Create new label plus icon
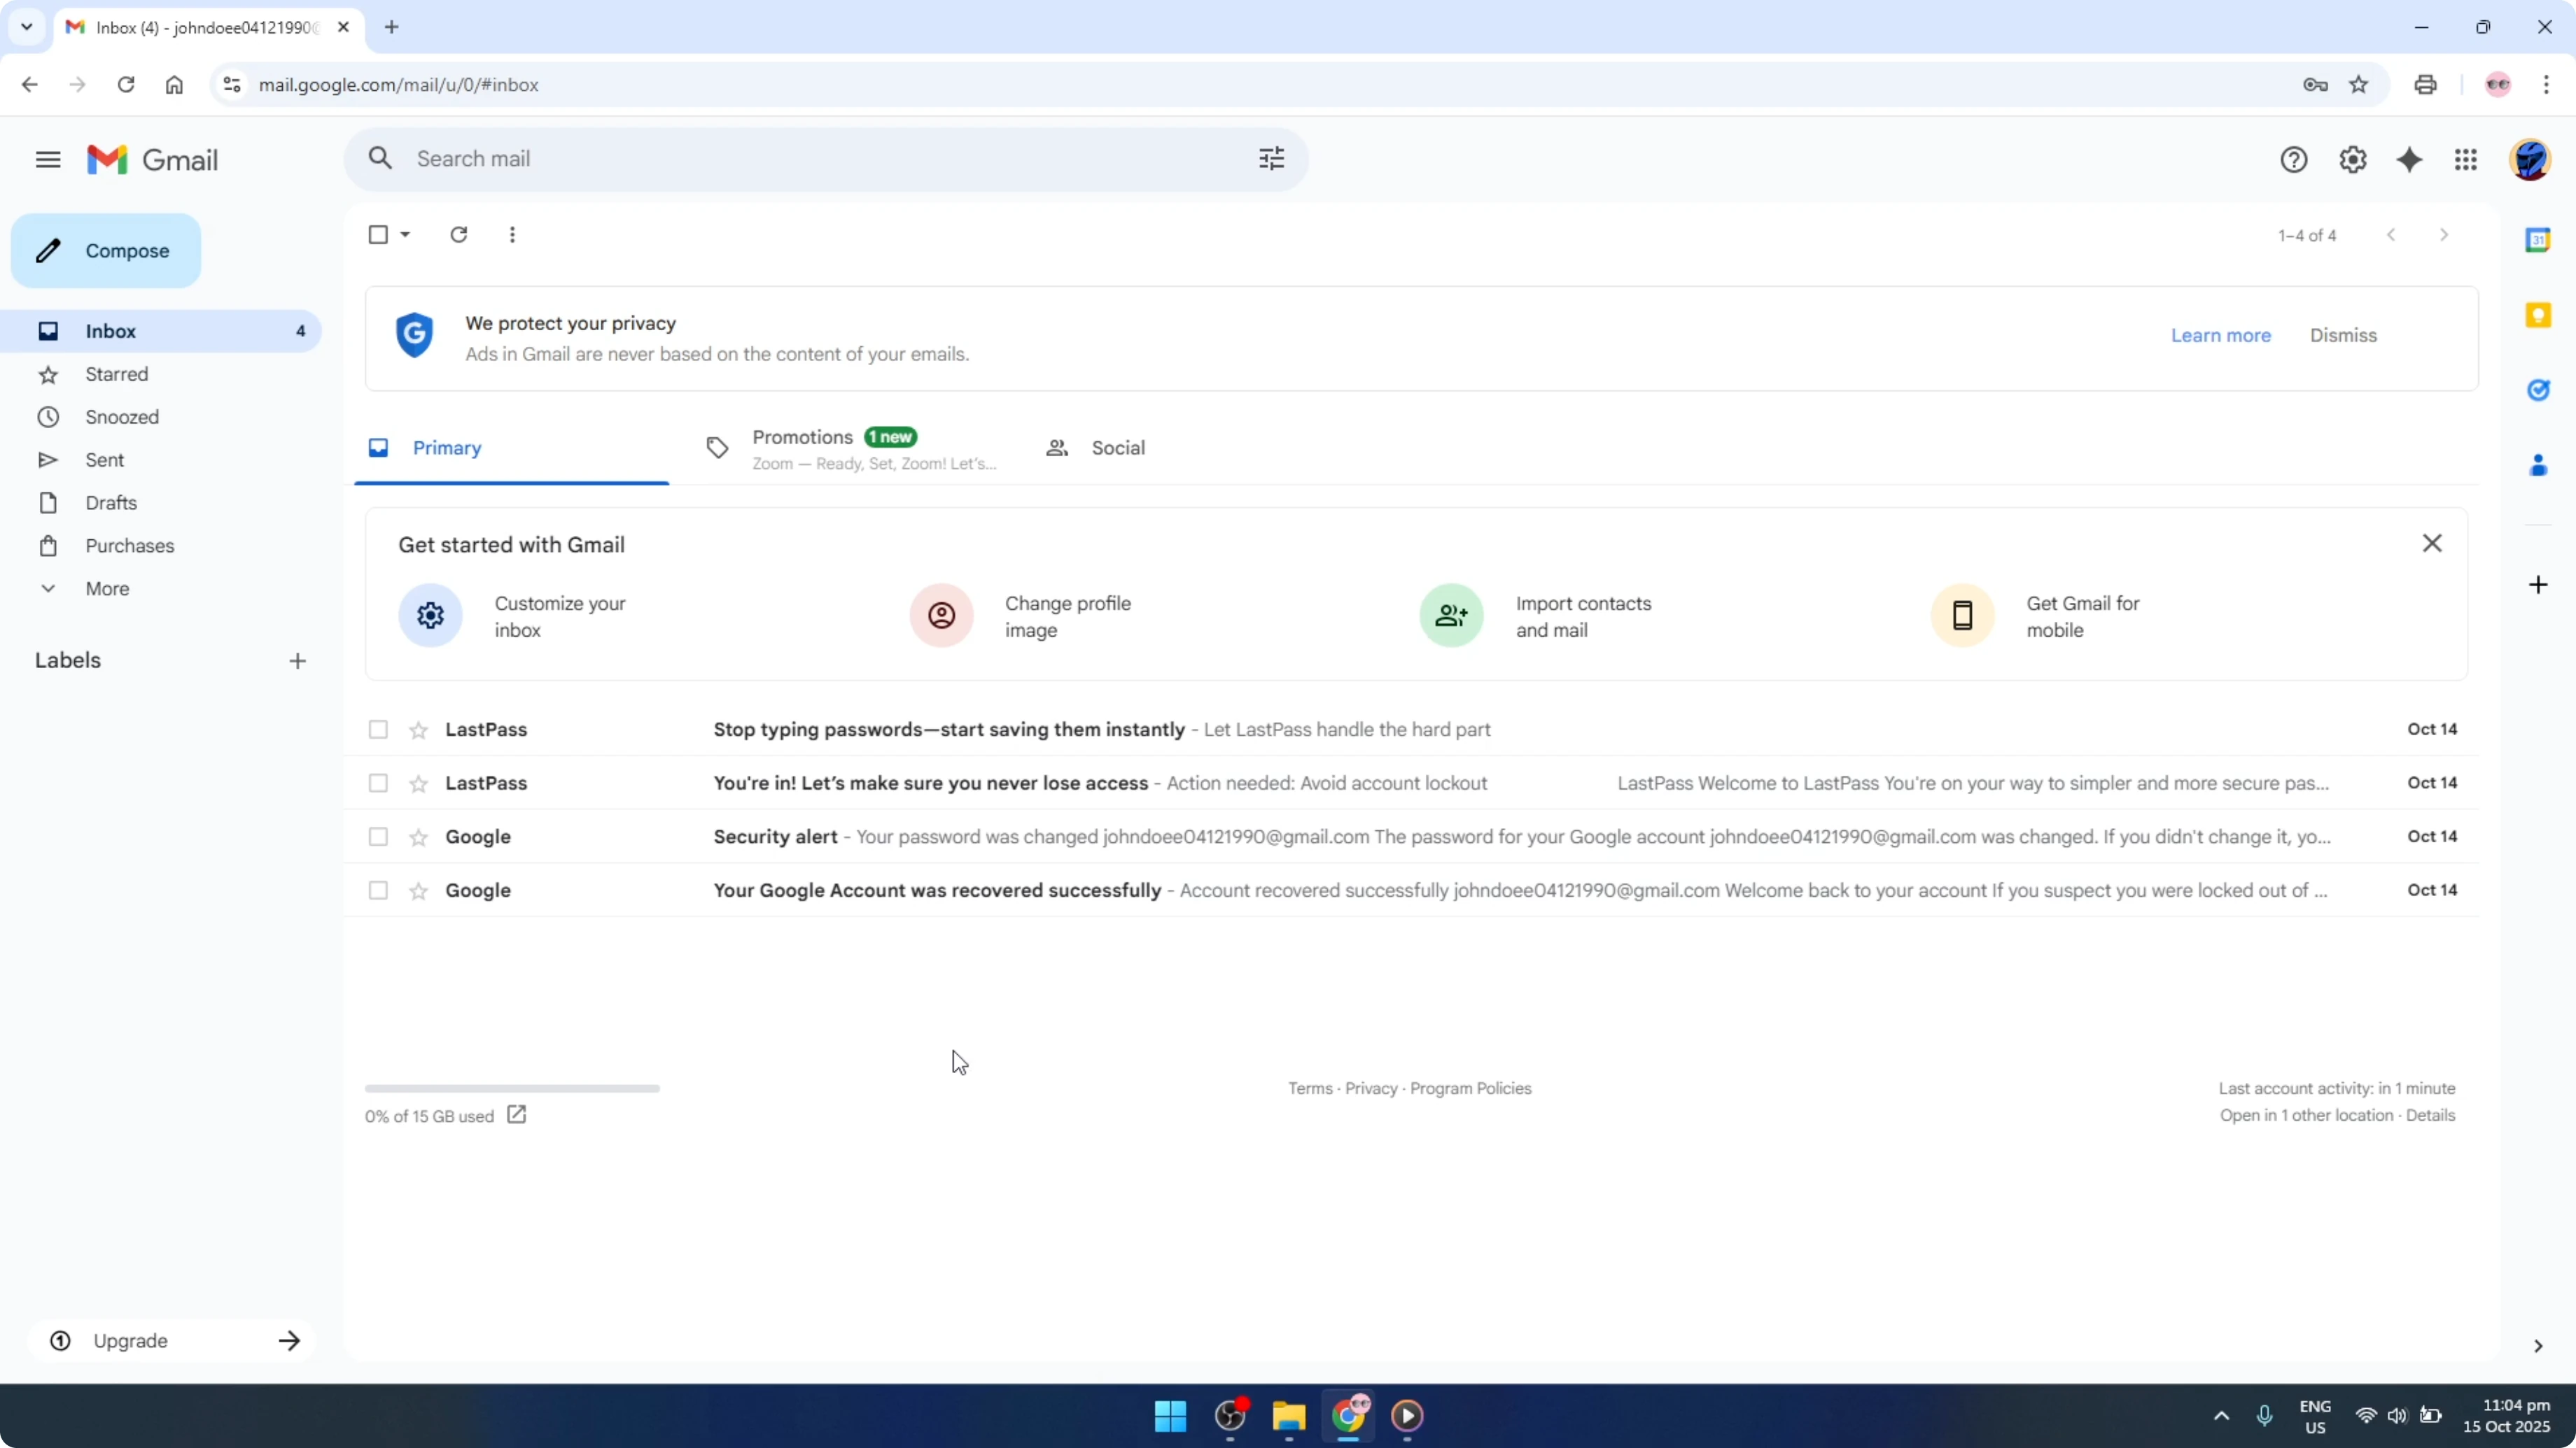2576x1448 pixels. [297, 660]
